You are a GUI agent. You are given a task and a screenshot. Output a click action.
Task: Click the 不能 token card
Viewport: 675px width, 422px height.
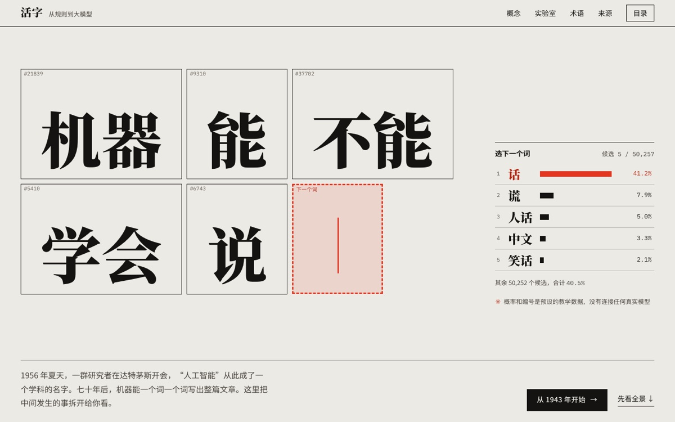coord(372,124)
